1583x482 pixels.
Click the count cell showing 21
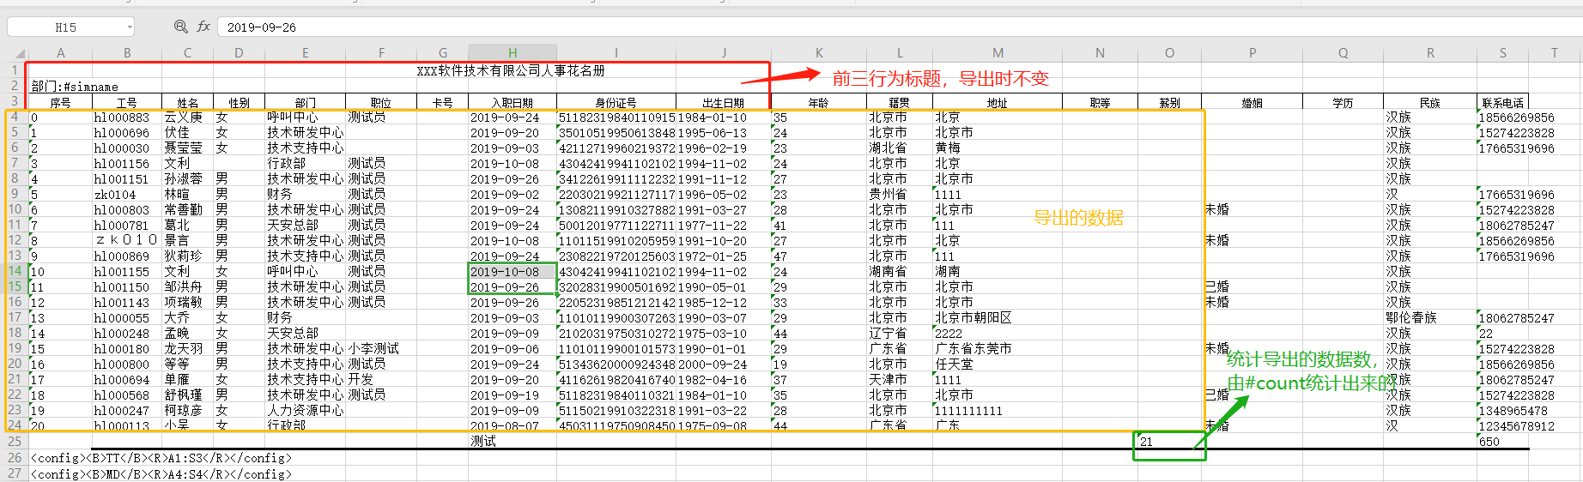tap(1168, 442)
